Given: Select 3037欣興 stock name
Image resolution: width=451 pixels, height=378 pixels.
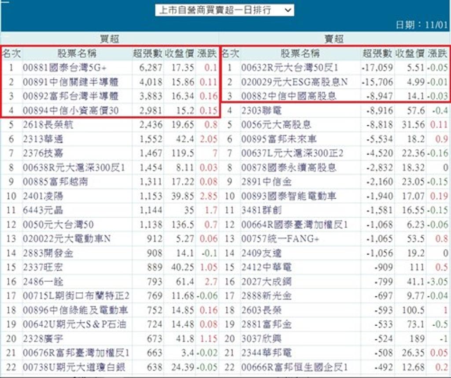Looking at the screenshot, I should [261, 339].
